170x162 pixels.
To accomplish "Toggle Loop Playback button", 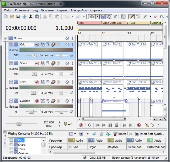I will pyautogui.click(x=90, y=125).
